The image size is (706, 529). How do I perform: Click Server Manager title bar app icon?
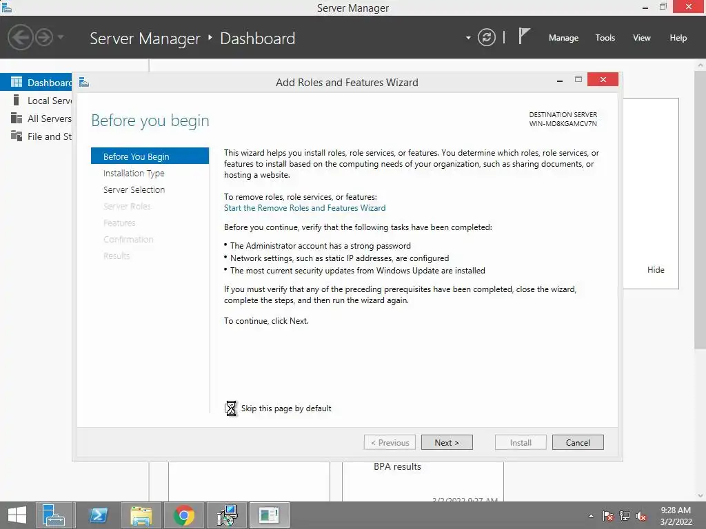point(6,7)
